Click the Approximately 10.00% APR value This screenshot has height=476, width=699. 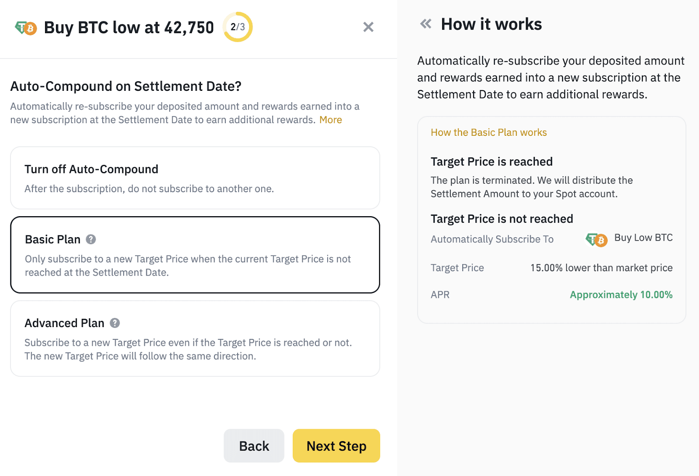click(621, 295)
